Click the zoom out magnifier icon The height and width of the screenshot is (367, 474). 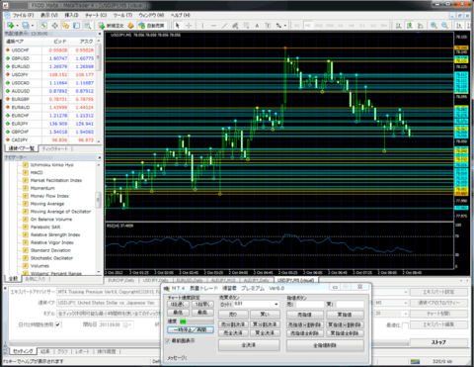[444, 26]
